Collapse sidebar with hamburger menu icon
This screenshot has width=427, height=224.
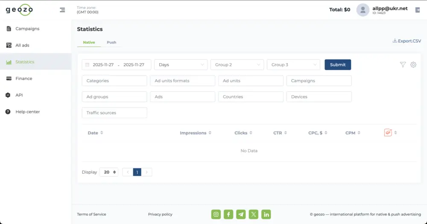click(62, 10)
